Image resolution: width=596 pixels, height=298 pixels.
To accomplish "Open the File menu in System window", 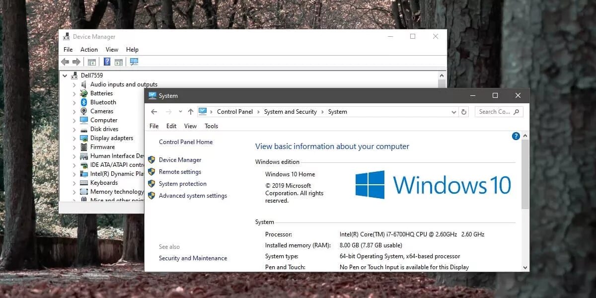I will (x=154, y=126).
